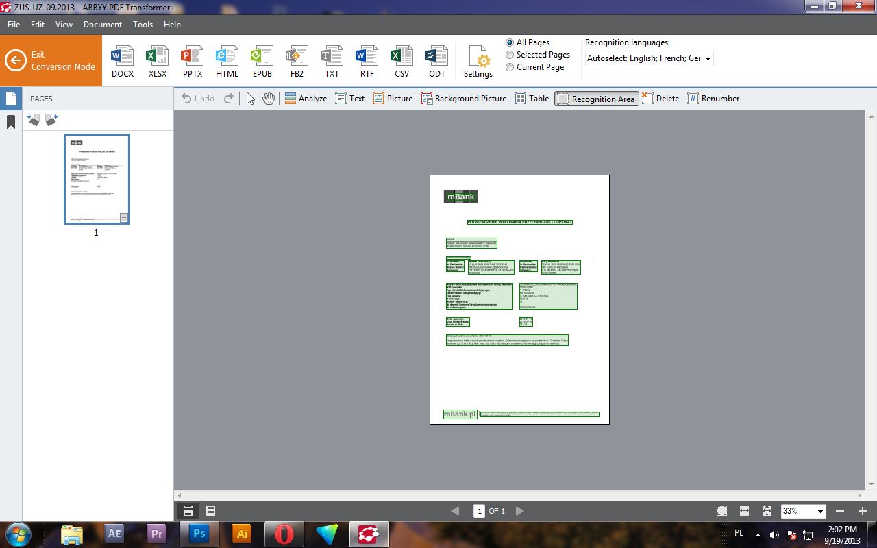Viewport: 877px width, 548px height.
Task: Zoom out with minus button
Action: [840, 511]
